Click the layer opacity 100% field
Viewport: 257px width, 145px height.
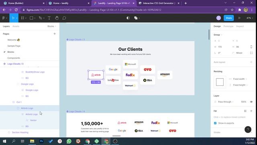(x=243, y=102)
